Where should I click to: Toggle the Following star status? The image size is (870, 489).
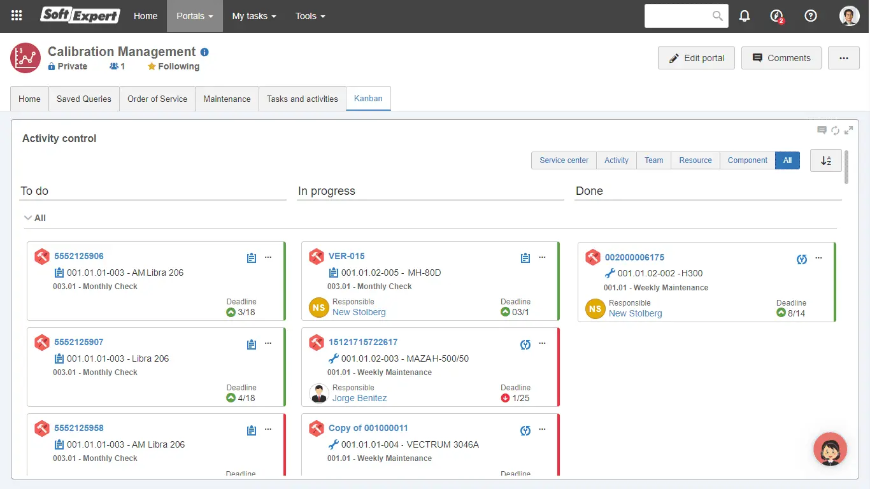[173, 66]
